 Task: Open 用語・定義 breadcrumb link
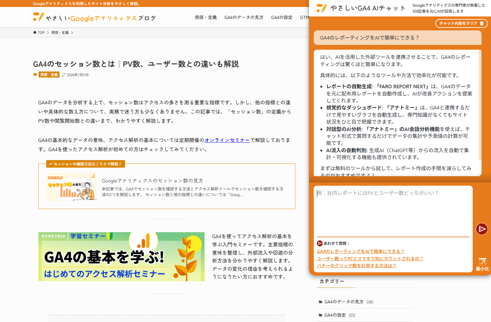pos(60,33)
